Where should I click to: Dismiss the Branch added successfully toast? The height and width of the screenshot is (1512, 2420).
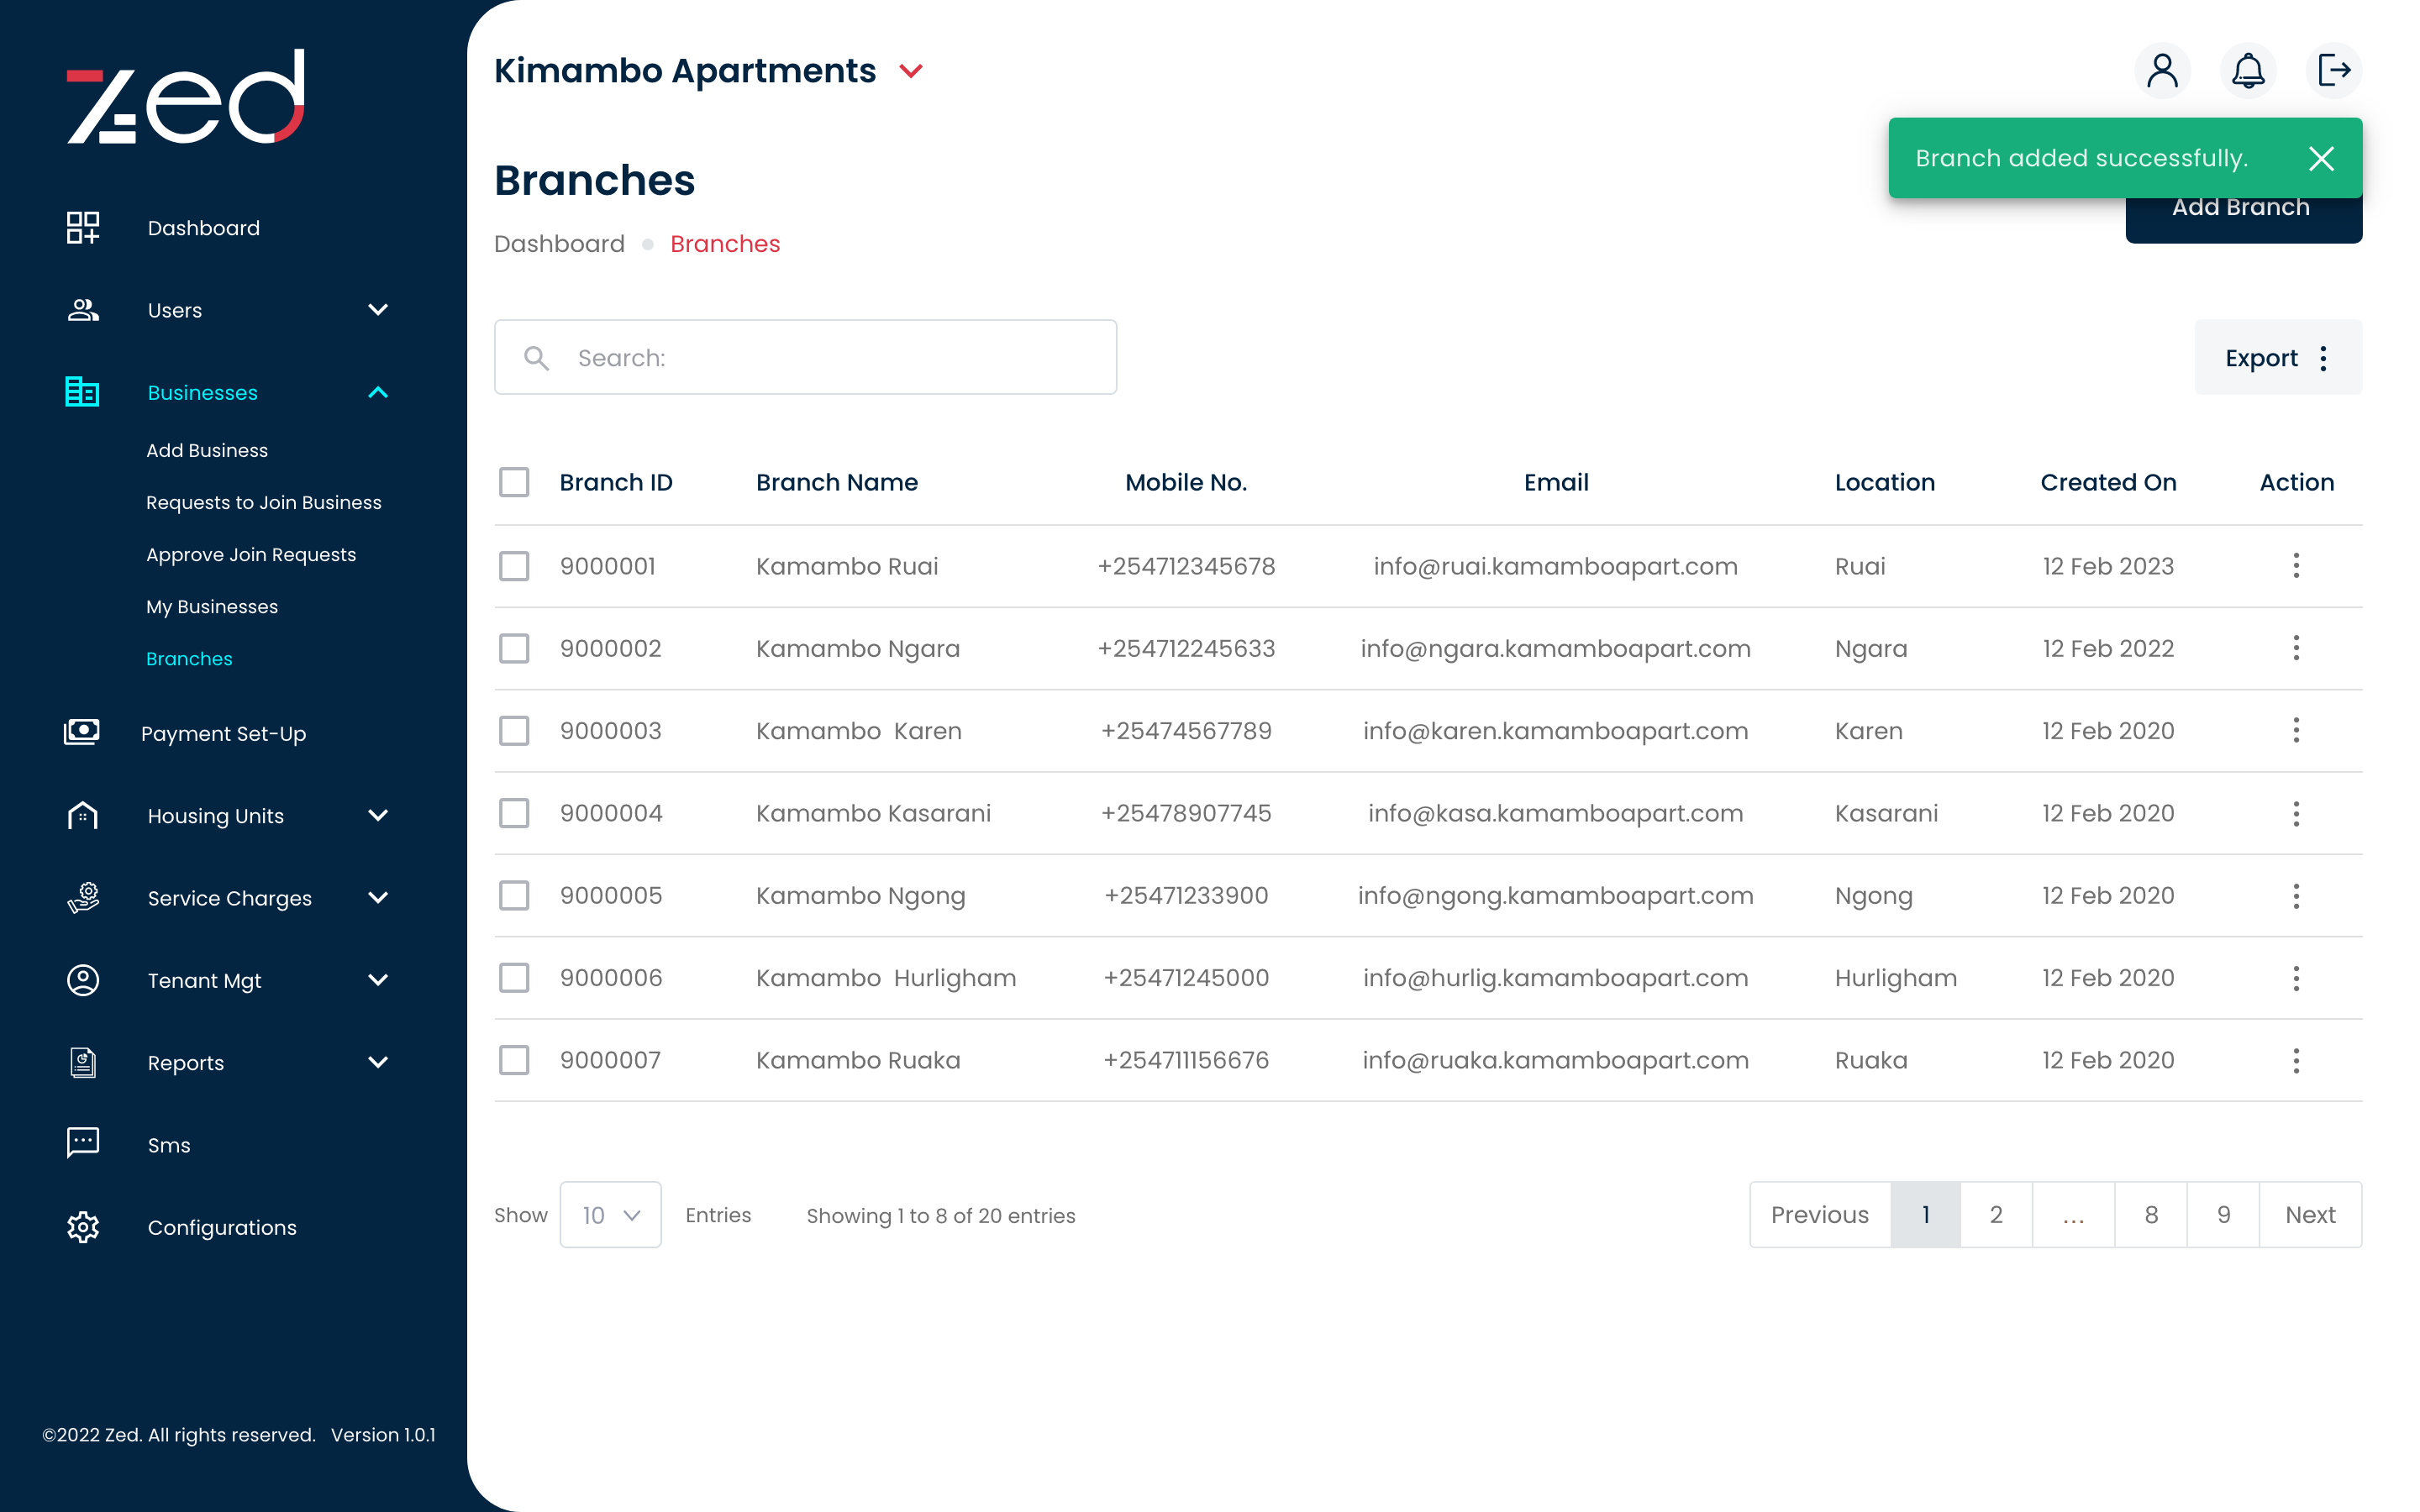2320,158
